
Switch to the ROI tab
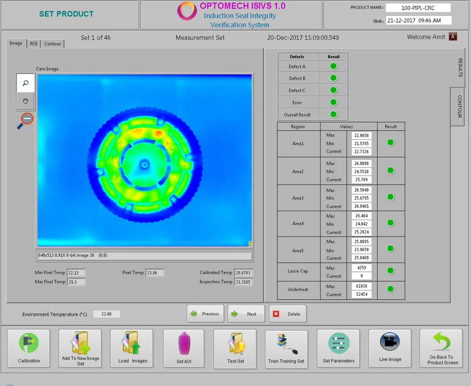[33, 44]
